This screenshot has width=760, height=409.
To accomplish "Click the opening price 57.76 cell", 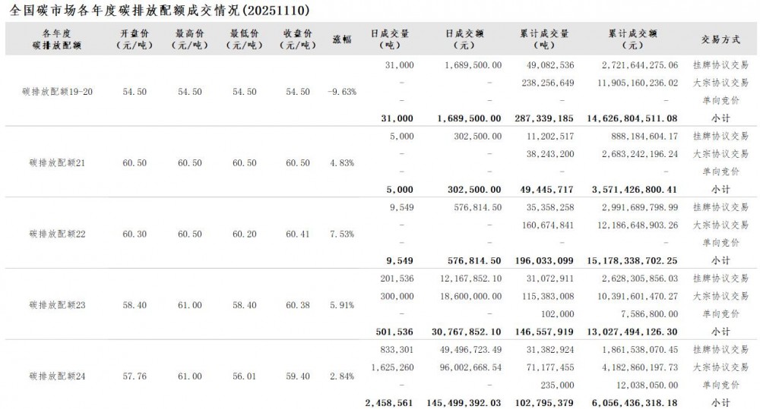I will pos(134,376).
